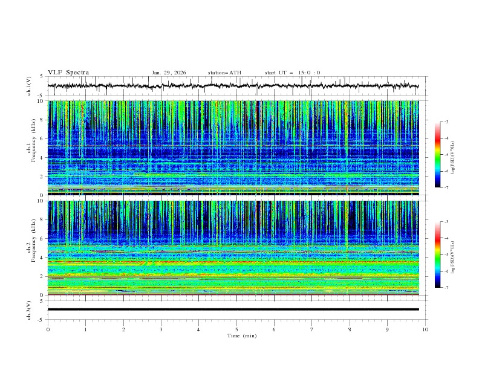Click the start UT time label

tap(292, 73)
